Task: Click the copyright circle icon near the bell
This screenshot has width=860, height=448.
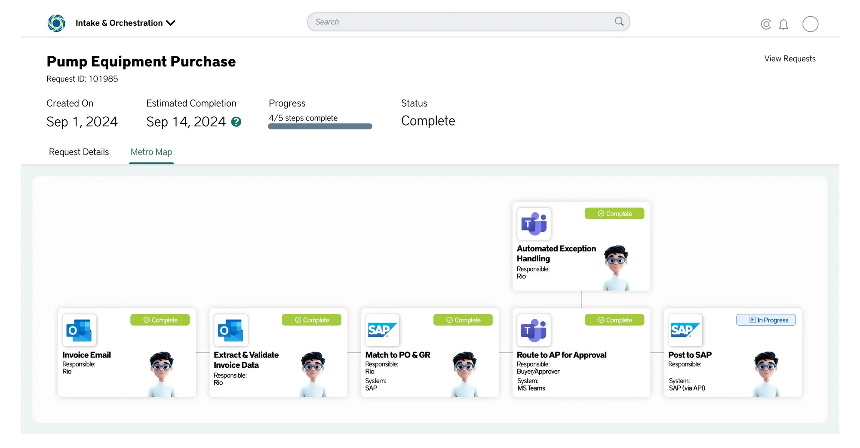Action: tap(766, 24)
